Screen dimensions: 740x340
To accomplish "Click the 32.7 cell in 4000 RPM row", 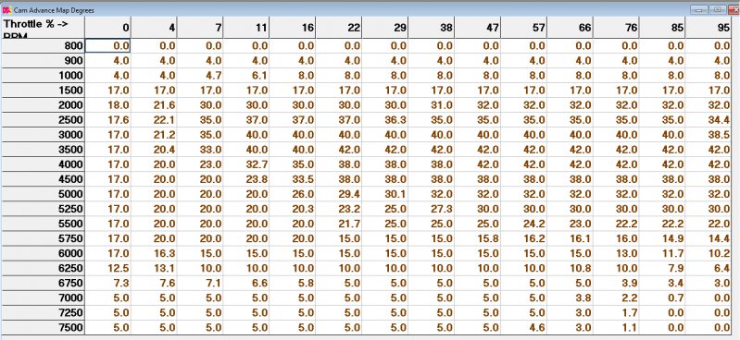I will coord(246,164).
